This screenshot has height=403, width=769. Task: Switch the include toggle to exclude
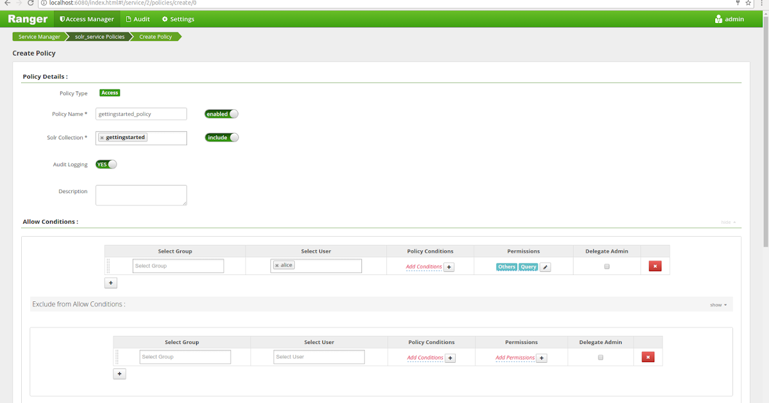[221, 137]
